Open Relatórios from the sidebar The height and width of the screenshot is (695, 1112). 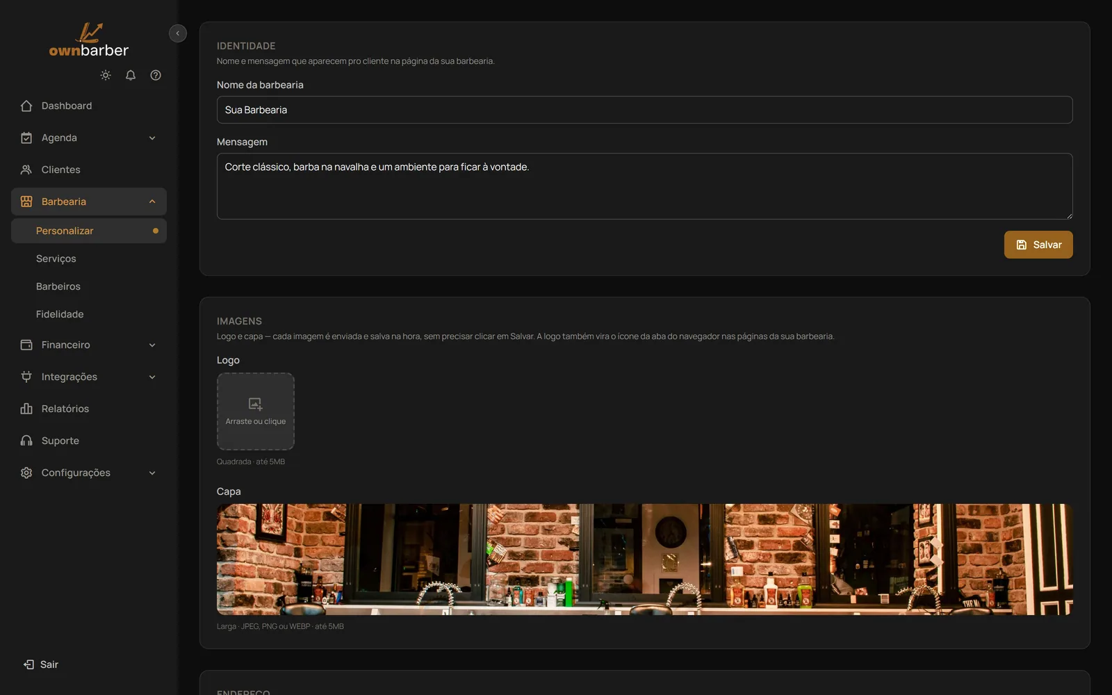(89, 409)
